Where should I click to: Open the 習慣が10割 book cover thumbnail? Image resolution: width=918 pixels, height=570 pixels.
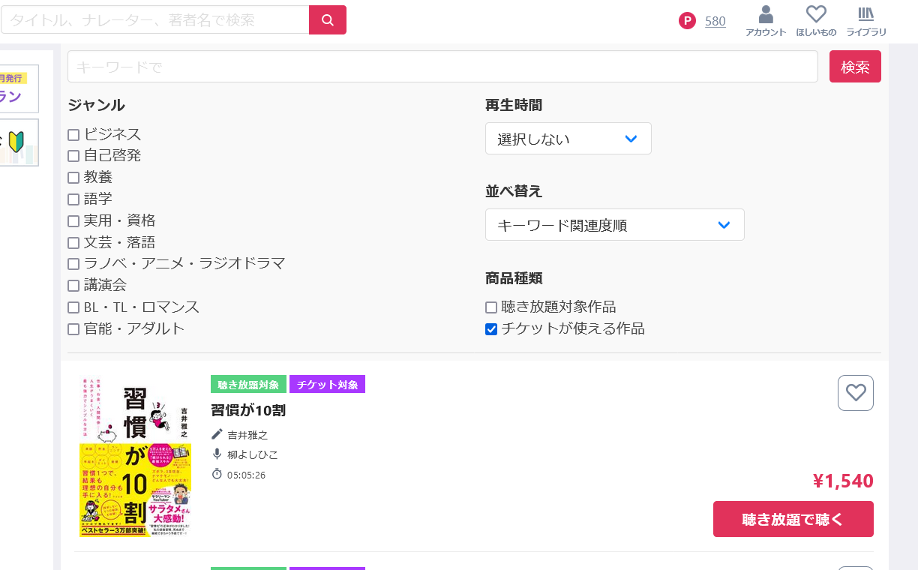[136, 457]
